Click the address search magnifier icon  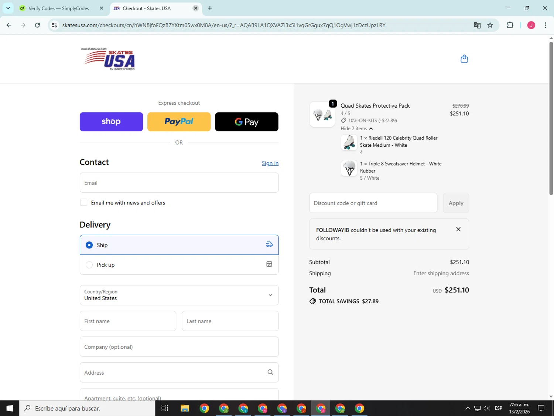point(270,372)
